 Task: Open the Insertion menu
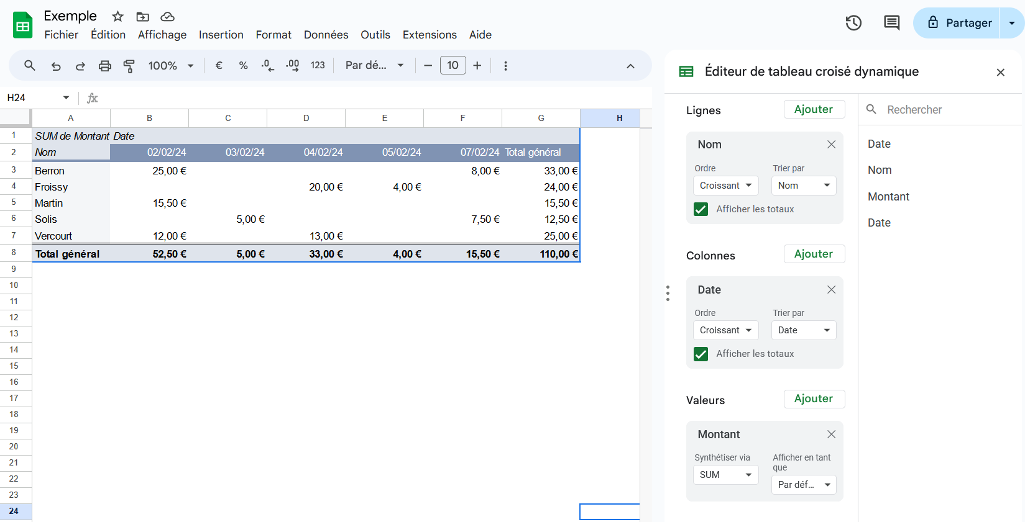pos(221,35)
